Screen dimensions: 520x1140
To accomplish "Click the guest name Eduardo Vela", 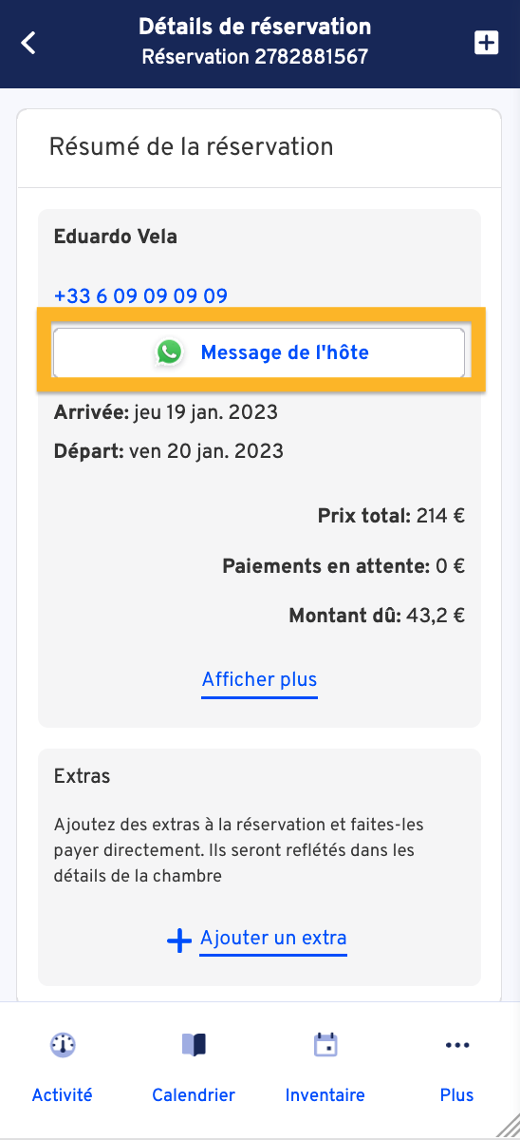I will 115,237.
